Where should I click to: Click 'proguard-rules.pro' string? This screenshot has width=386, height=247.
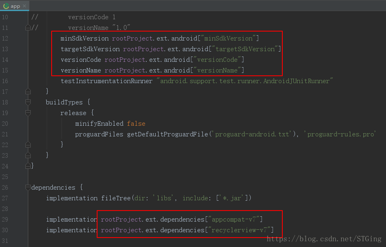click(340, 134)
